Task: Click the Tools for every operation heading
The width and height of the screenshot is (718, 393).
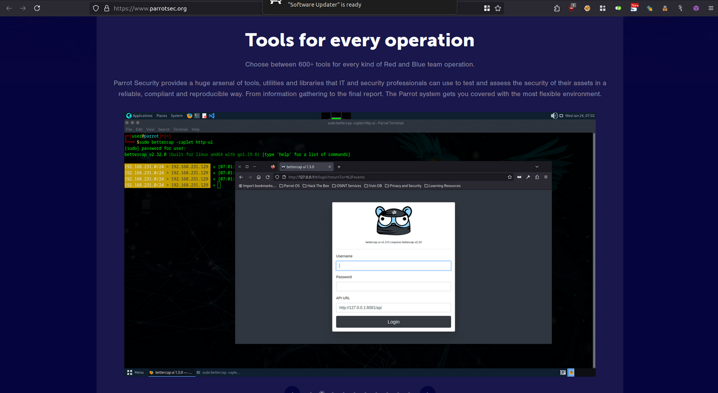Action: [x=360, y=40]
